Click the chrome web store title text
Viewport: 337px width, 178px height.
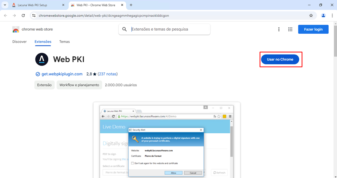pyautogui.click(x=37, y=29)
